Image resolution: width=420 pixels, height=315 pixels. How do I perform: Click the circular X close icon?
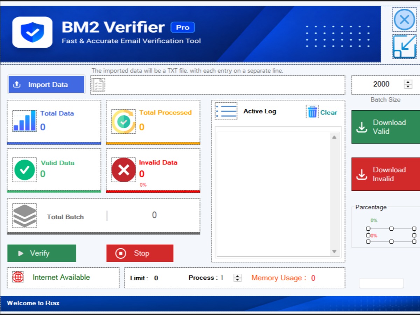click(x=404, y=20)
